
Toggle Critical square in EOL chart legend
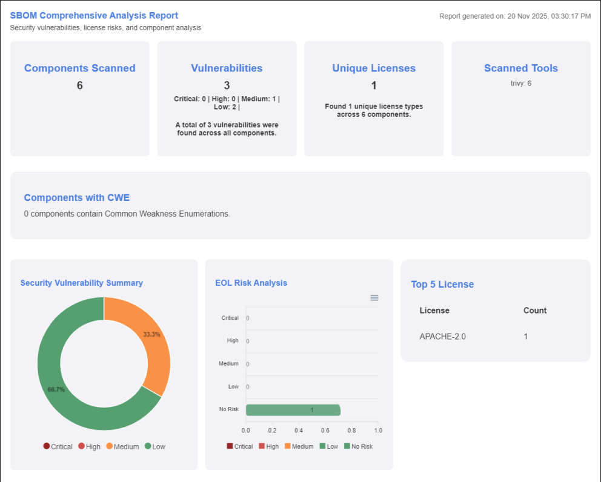click(239, 446)
